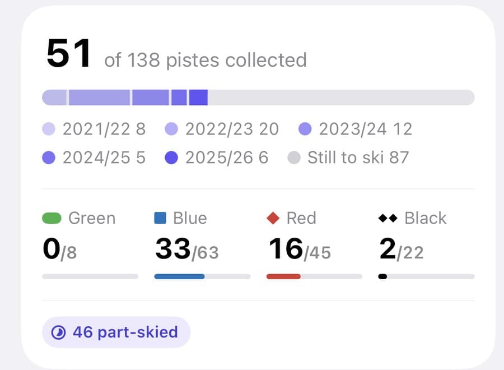This screenshot has height=370, width=504.
Task: Click the darkest purple segment of the season bar
Action: click(198, 98)
